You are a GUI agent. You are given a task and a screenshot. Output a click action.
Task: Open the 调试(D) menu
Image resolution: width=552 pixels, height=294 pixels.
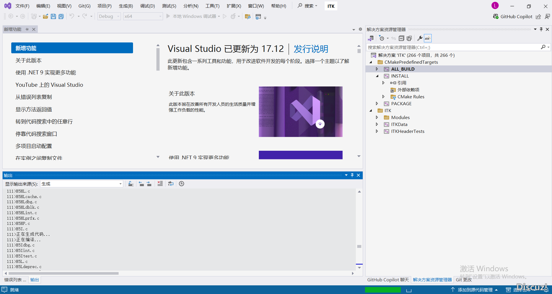[147, 6]
